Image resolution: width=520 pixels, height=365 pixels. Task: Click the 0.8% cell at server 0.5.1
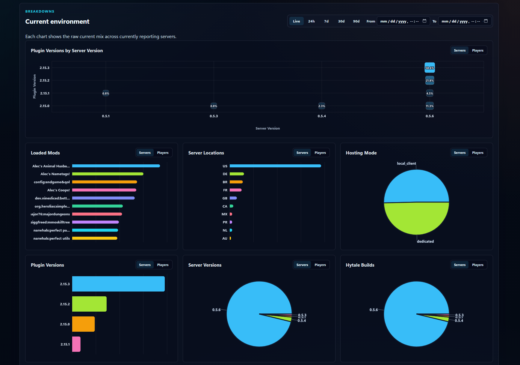pos(106,93)
